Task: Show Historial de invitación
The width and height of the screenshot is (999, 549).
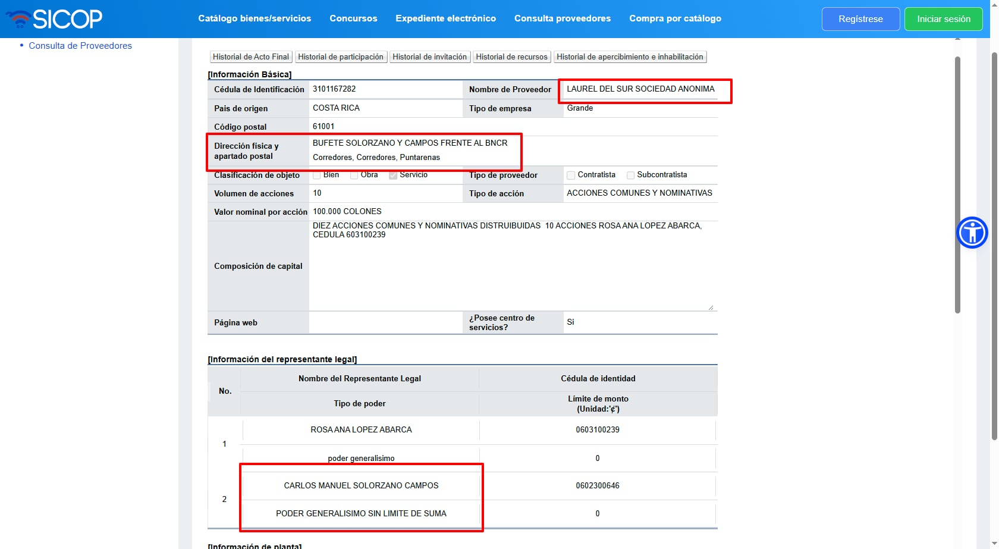Action: (429, 57)
